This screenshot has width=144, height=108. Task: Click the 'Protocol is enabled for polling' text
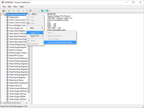coord(58,20)
